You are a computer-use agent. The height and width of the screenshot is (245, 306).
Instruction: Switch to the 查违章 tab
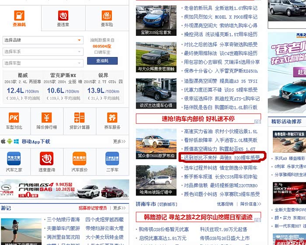tap(63, 19)
